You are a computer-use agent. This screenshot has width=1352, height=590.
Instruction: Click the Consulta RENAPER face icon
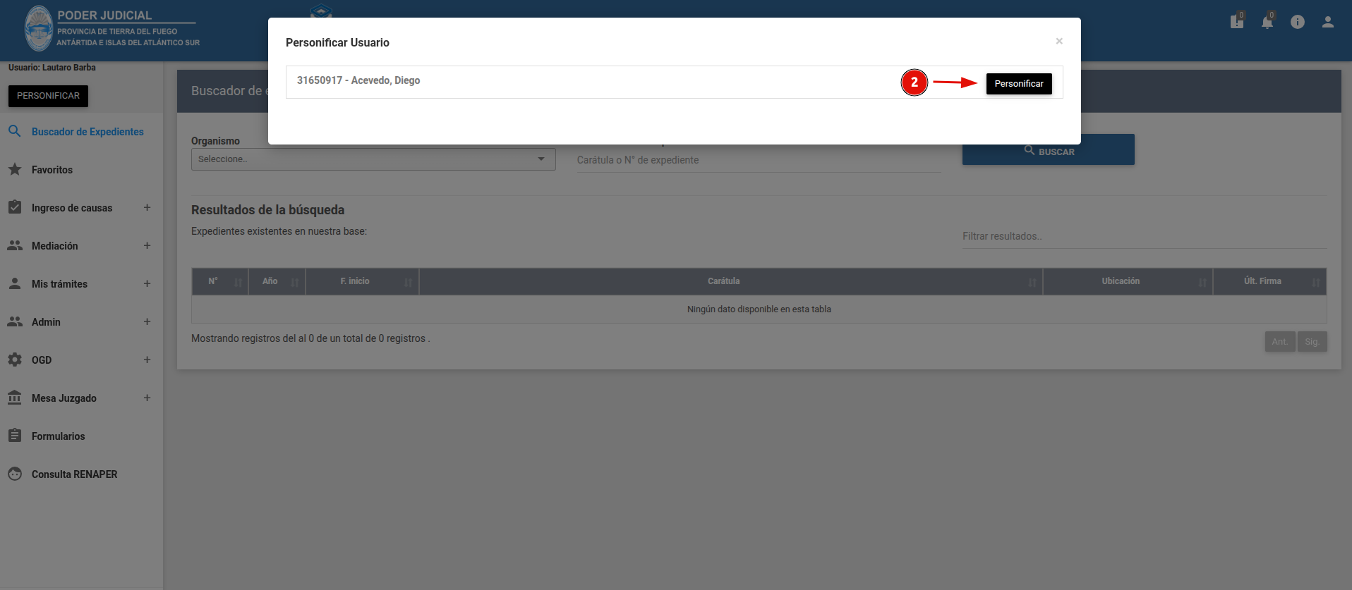point(15,474)
